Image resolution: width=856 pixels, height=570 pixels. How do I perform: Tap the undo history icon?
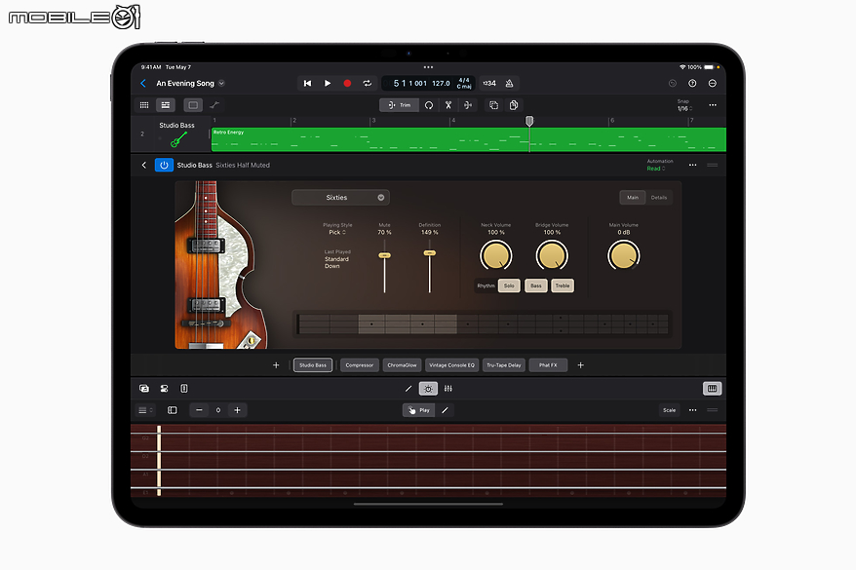click(673, 84)
